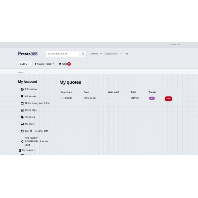Expand the Accessories menu chevron

tap(121, 54)
